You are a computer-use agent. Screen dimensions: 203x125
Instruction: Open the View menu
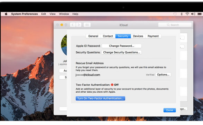point(53,14)
